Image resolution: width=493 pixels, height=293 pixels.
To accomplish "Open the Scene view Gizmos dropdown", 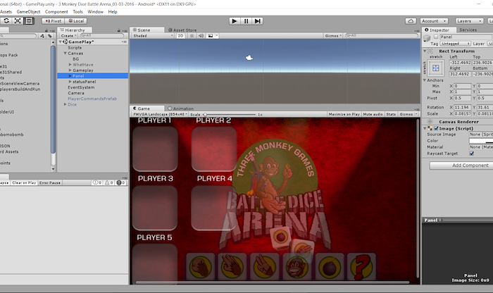I will click(333, 36).
